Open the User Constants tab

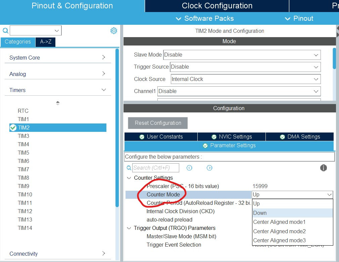tap(161, 137)
